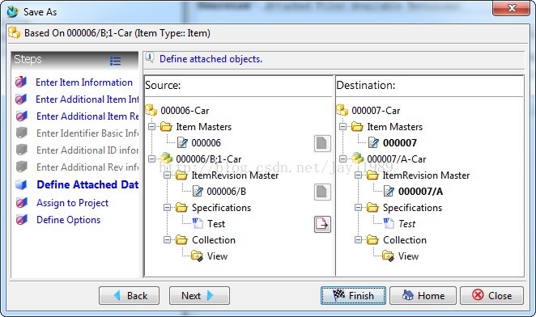Click the copy-as-object button for 000006 row
This screenshot has width=536, height=317.
pyautogui.click(x=322, y=143)
